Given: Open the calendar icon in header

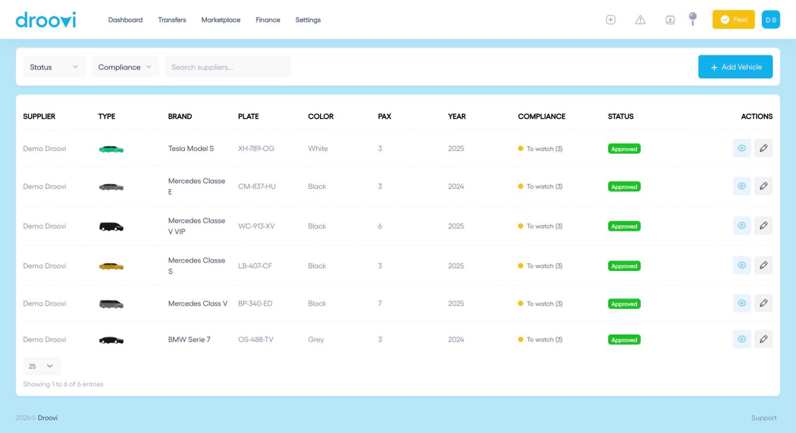Looking at the screenshot, I should (670, 20).
